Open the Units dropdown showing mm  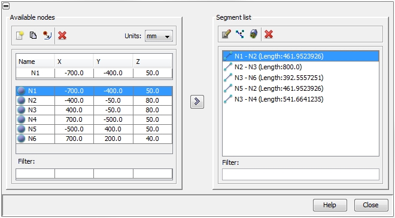point(159,36)
